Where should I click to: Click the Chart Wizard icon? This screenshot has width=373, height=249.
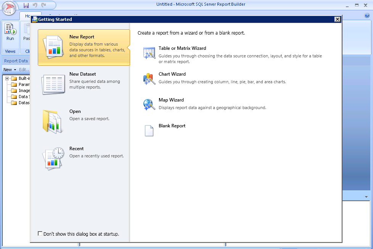[149, 79]
